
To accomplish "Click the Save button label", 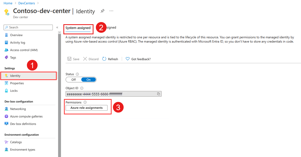I will point(76,59).
